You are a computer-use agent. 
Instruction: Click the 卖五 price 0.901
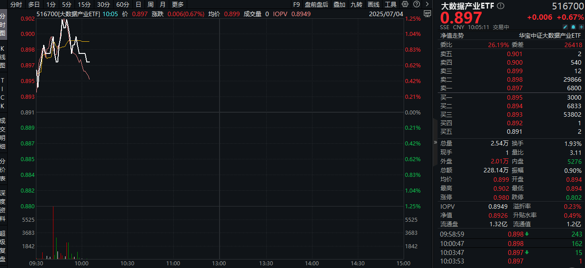pos(515,54)
